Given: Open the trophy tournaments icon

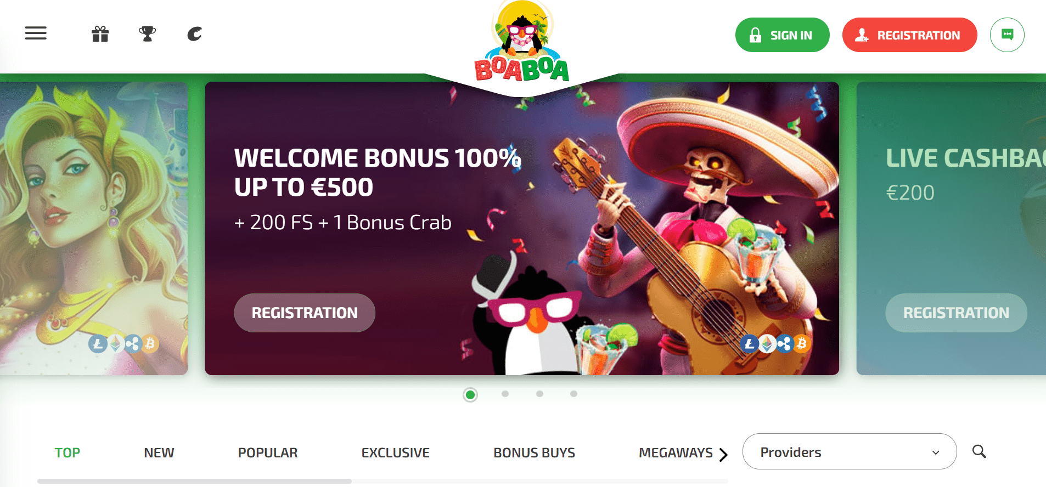Looking at the screenshot, I should [147, 34].
